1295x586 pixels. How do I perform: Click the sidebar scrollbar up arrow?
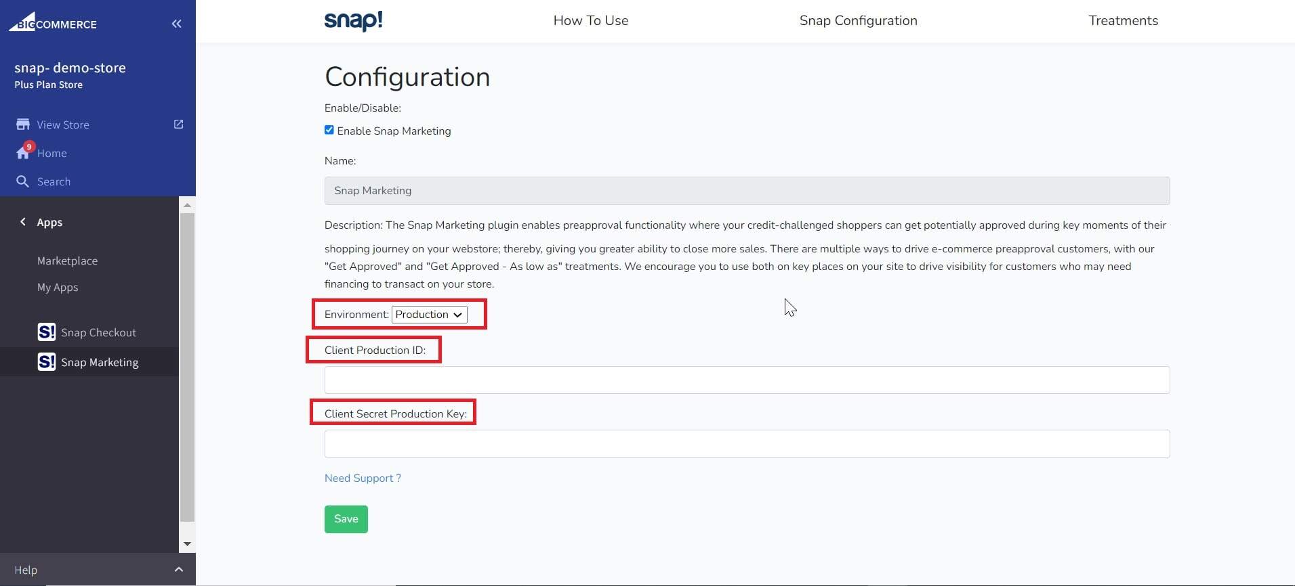188,204
